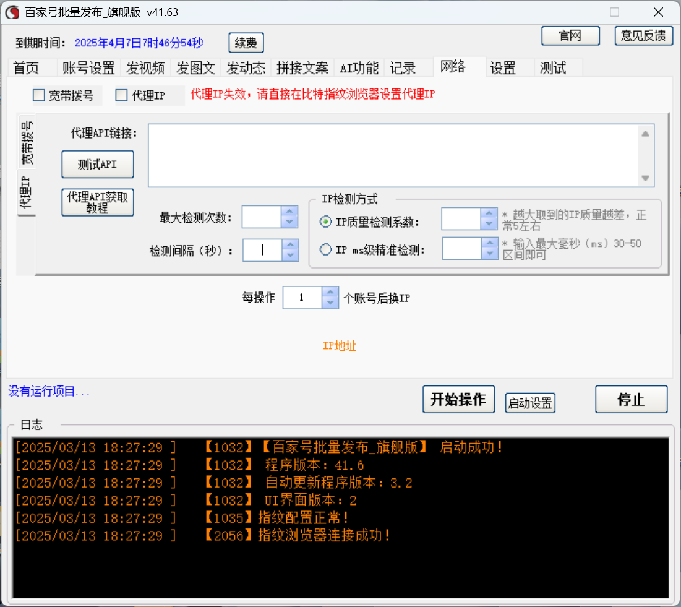Click the 续费 renew button

(246, 43)
